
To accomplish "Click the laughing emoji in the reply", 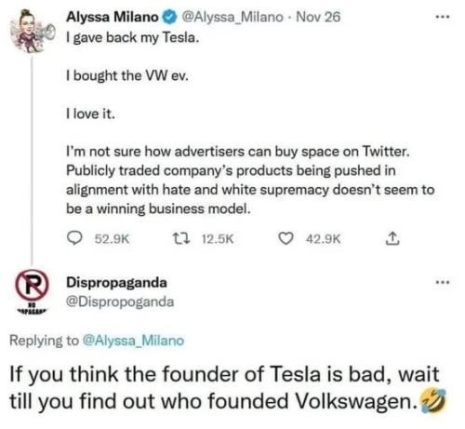I will pyautogui.click(x=432, y=401).
